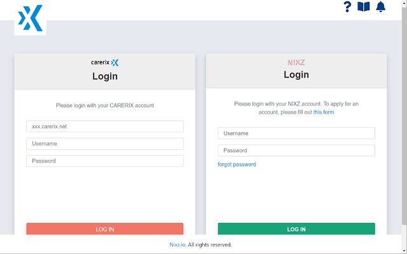Click the red Carerix LOG IN button

(105, 229)
